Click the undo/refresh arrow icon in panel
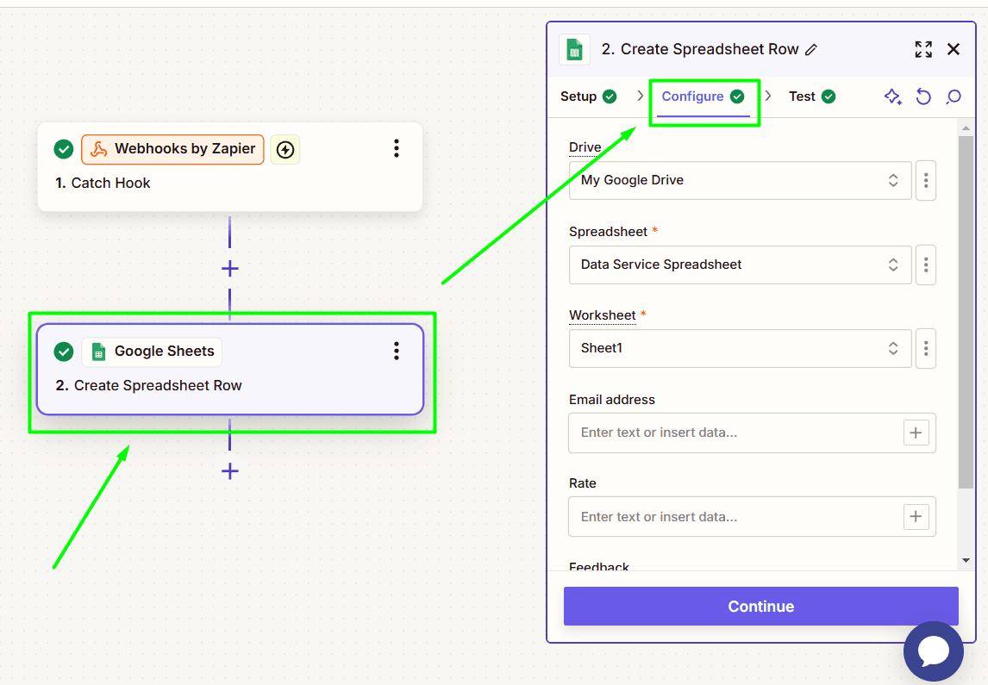This screenshot has width=988, height=685. point(923,97)
